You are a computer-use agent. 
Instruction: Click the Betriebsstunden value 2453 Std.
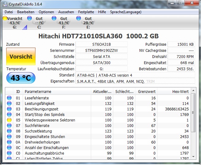pos(181,69)
